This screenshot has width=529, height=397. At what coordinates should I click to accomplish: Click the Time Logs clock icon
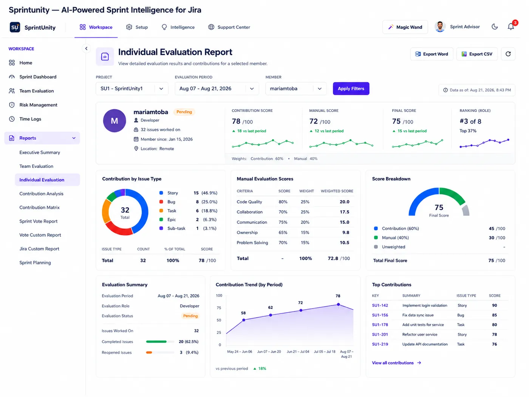click(x=12, y=119)
